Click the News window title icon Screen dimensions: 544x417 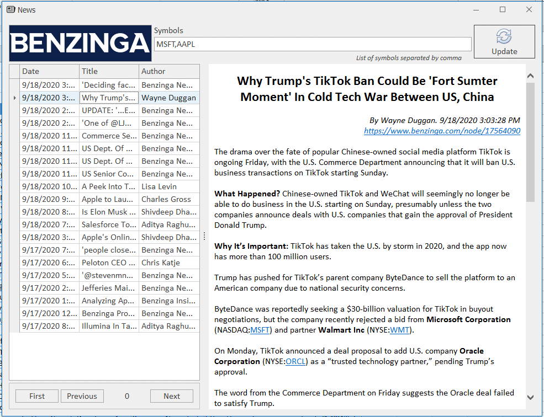point(10,10)
